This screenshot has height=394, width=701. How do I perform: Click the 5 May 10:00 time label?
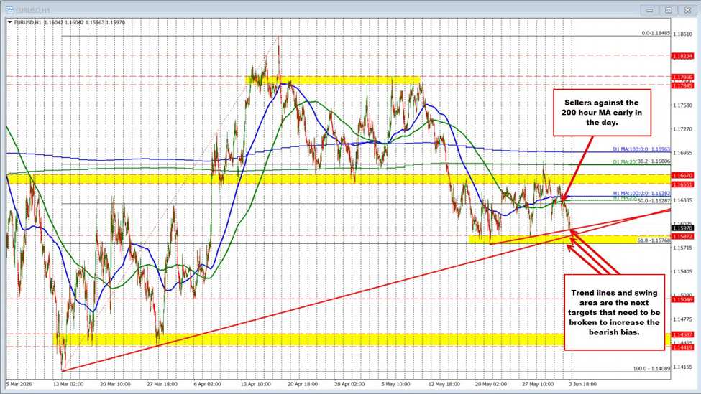tap(396, 384)
